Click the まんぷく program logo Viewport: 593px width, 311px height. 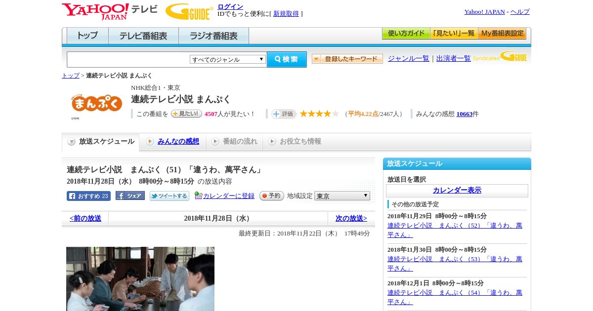pos(96,103)
